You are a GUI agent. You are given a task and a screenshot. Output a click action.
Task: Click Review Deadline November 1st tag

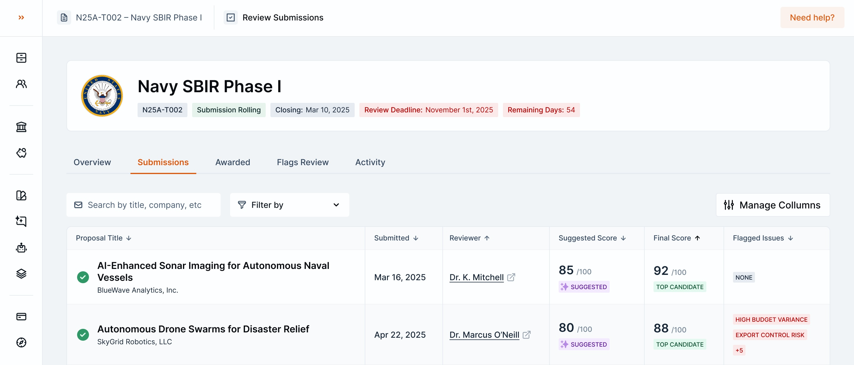coord(428,110)
